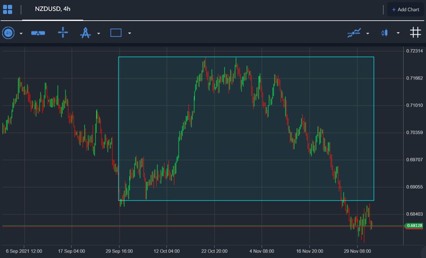
Task: Choose the rectangle shape tool
Action: (x=116, y=33)
